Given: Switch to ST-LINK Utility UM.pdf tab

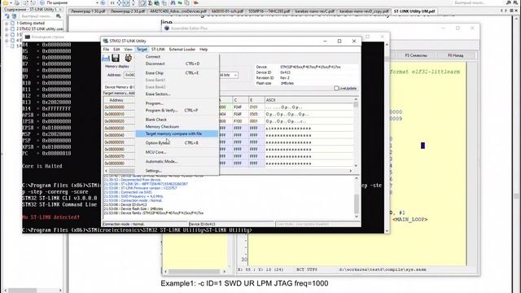Looking at the screenshot, I should point(414,11).
